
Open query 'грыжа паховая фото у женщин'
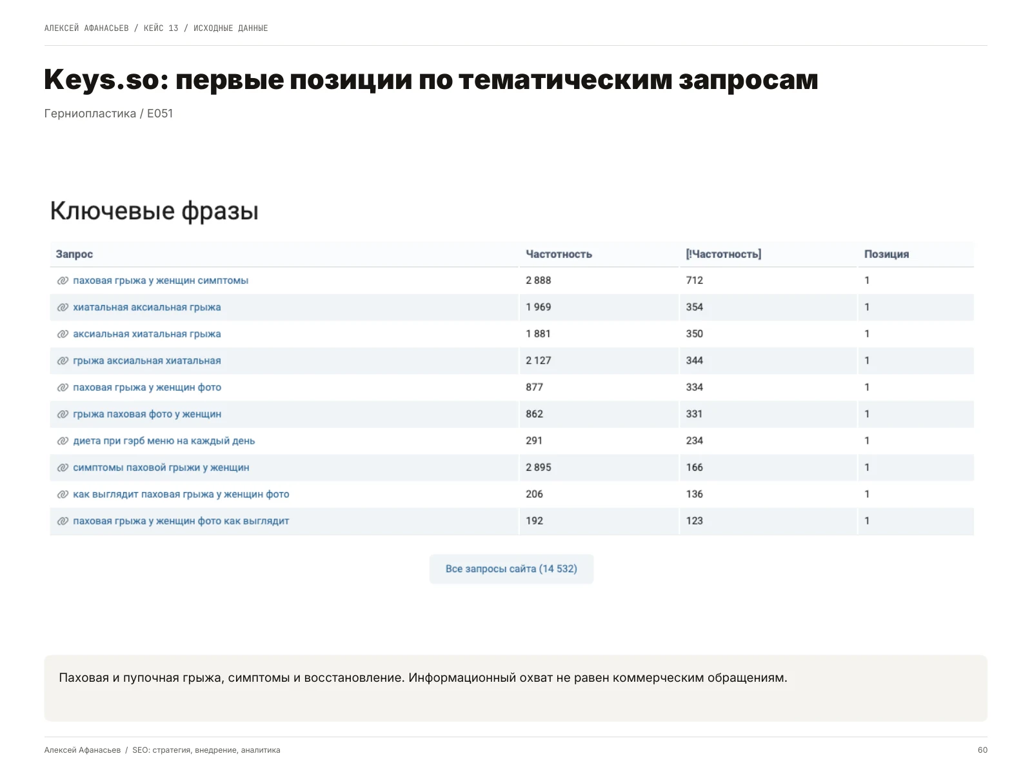(147, 414)
